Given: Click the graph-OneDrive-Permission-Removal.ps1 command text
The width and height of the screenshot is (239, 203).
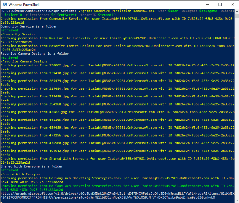Looking at the screenshot, I should coord(117,11).
